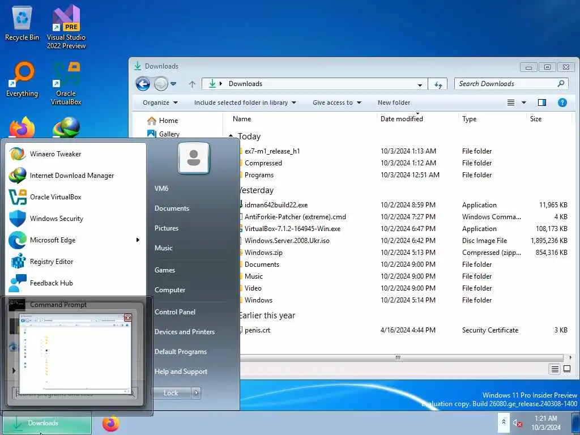Click the muted volume tray icon
Viewport: 580px width, 435px height.
point(517,423)
